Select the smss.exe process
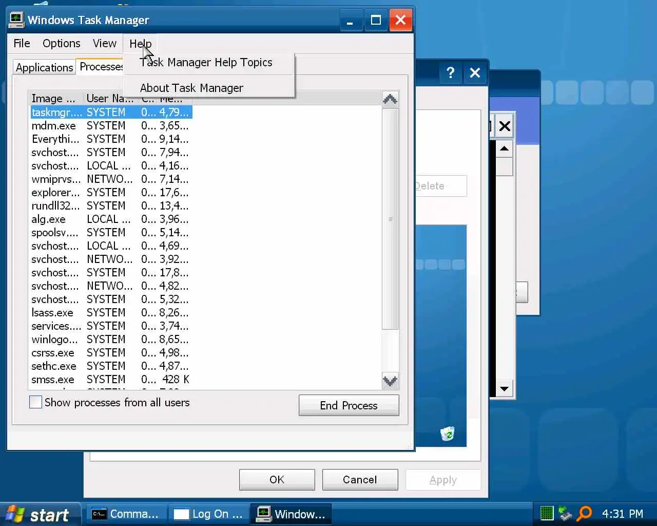The height and width of the screenshot is (526, 657). 110,379
